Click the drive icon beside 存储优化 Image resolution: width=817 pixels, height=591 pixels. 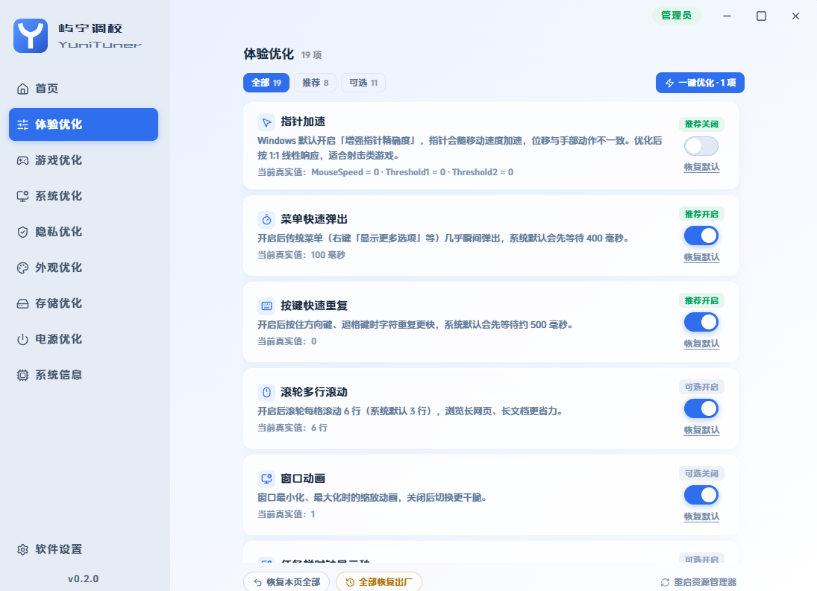[22, 304]
